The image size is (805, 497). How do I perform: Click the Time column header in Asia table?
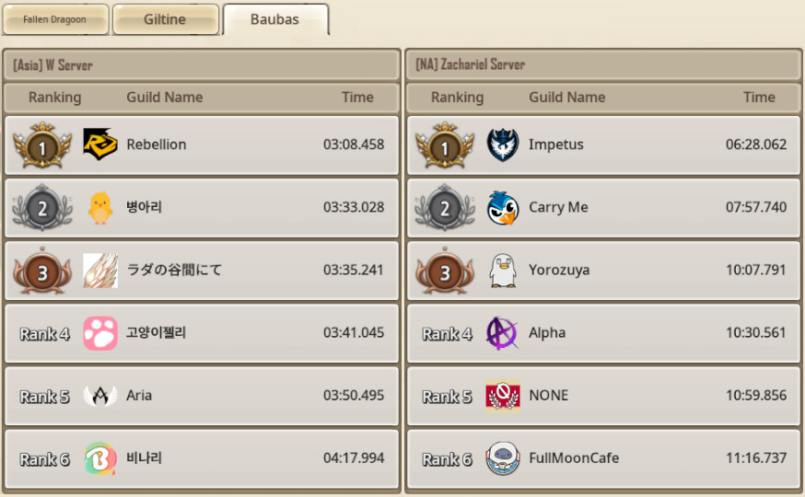pyautogui.click(x=357, y=97)
